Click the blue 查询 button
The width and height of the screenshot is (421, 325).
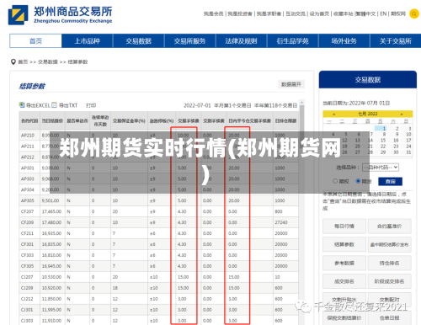click(390, 181)
